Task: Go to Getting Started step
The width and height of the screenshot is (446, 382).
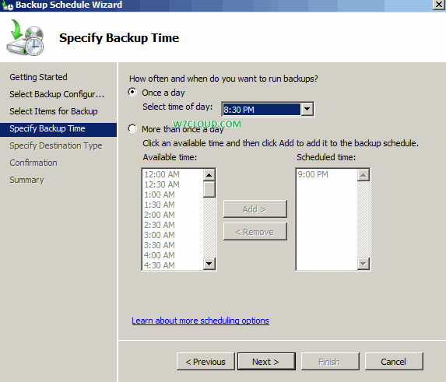Action: (x=38, y=77)
